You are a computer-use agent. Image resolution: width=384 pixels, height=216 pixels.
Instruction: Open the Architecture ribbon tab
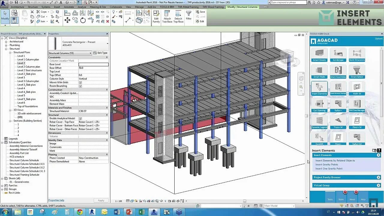[x=17, y=7]
